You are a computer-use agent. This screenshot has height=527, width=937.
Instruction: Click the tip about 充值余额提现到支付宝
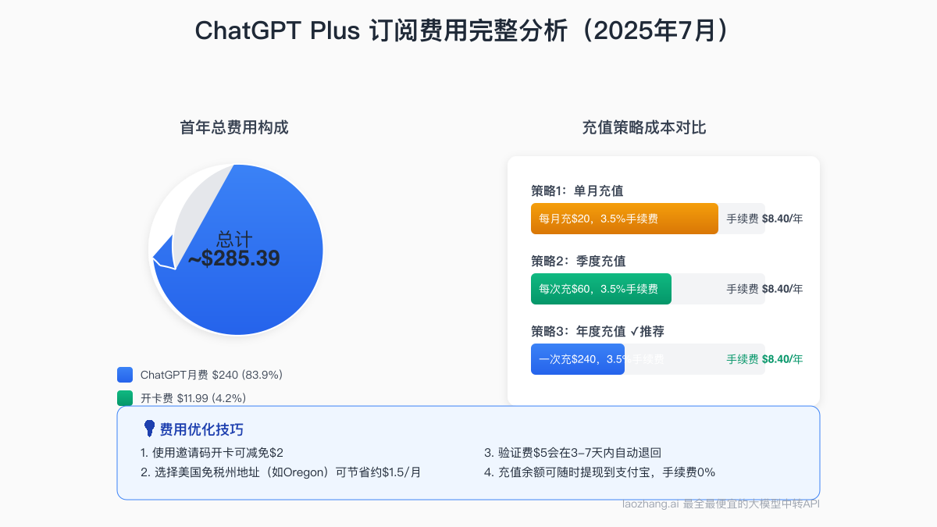point(600,472)
